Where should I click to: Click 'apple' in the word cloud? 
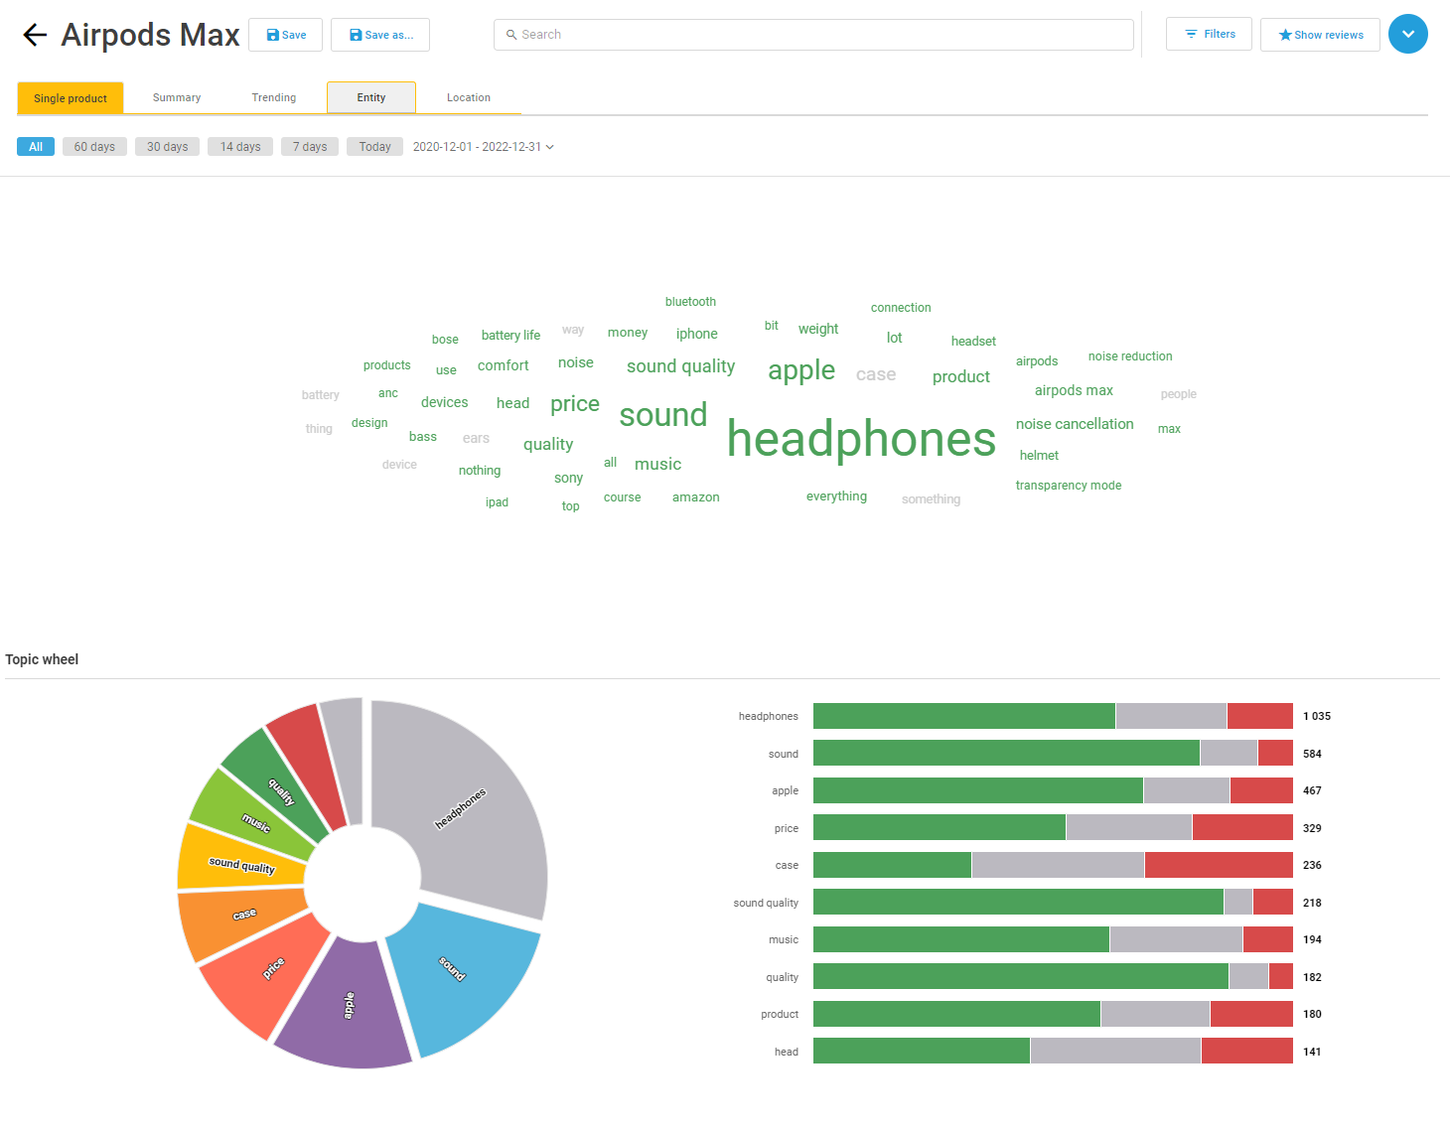coord(801,371)
